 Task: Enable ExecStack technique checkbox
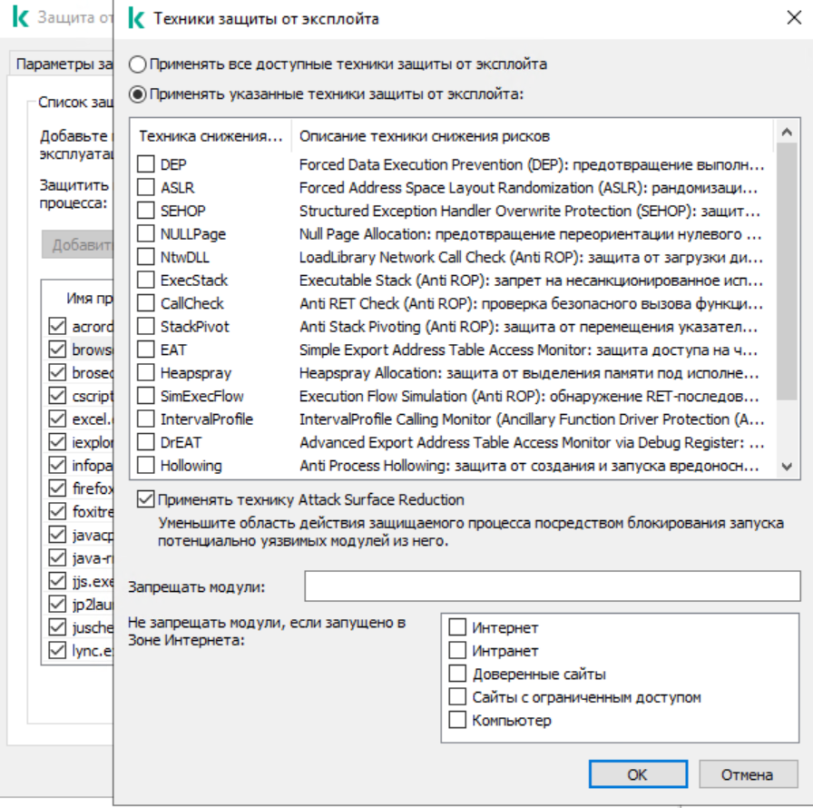(146, 280)
